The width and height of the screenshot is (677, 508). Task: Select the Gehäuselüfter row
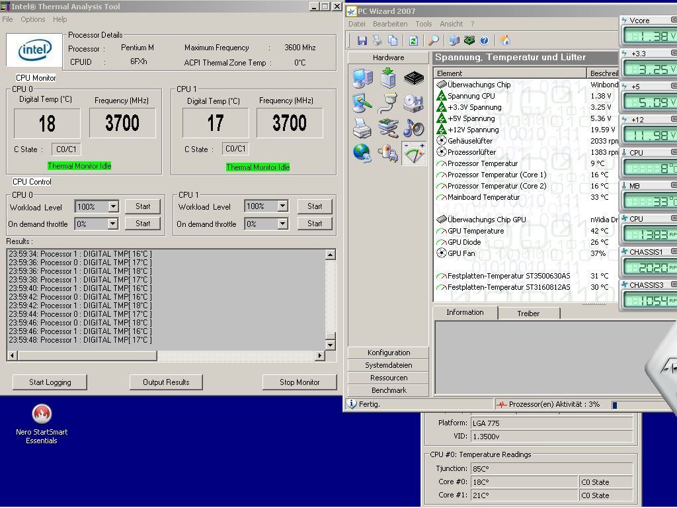[x=526, y=141]
